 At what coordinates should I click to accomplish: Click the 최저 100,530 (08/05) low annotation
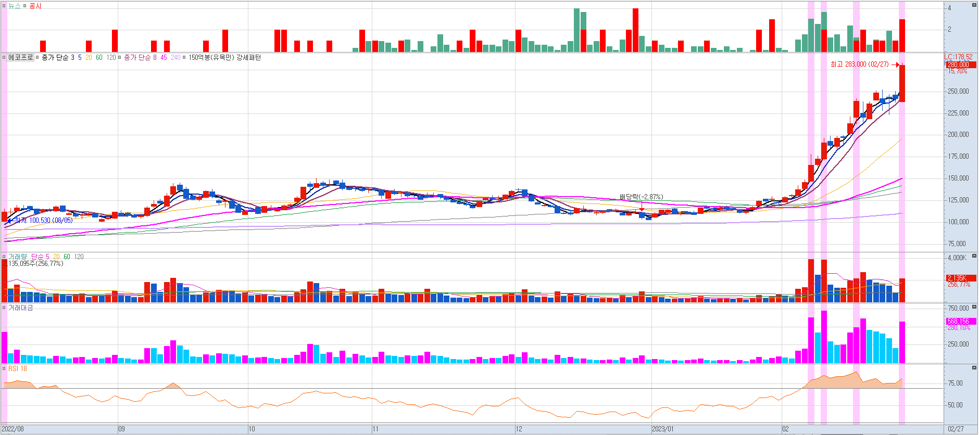[44, 221]
